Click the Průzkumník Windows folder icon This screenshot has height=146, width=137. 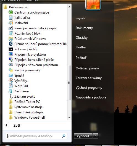pos(11,39)
